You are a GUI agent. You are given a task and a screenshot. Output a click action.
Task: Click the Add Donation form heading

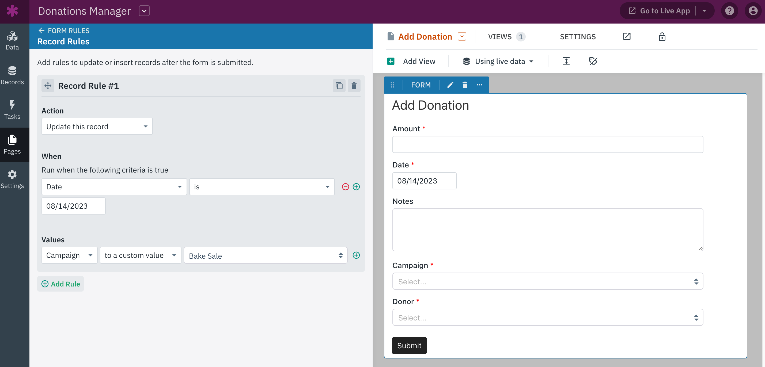(430, 106)
